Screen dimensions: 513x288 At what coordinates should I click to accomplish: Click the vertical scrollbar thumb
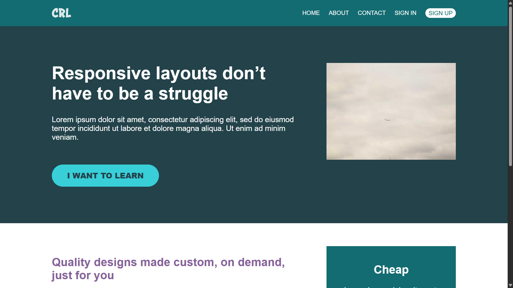[510, 86]
